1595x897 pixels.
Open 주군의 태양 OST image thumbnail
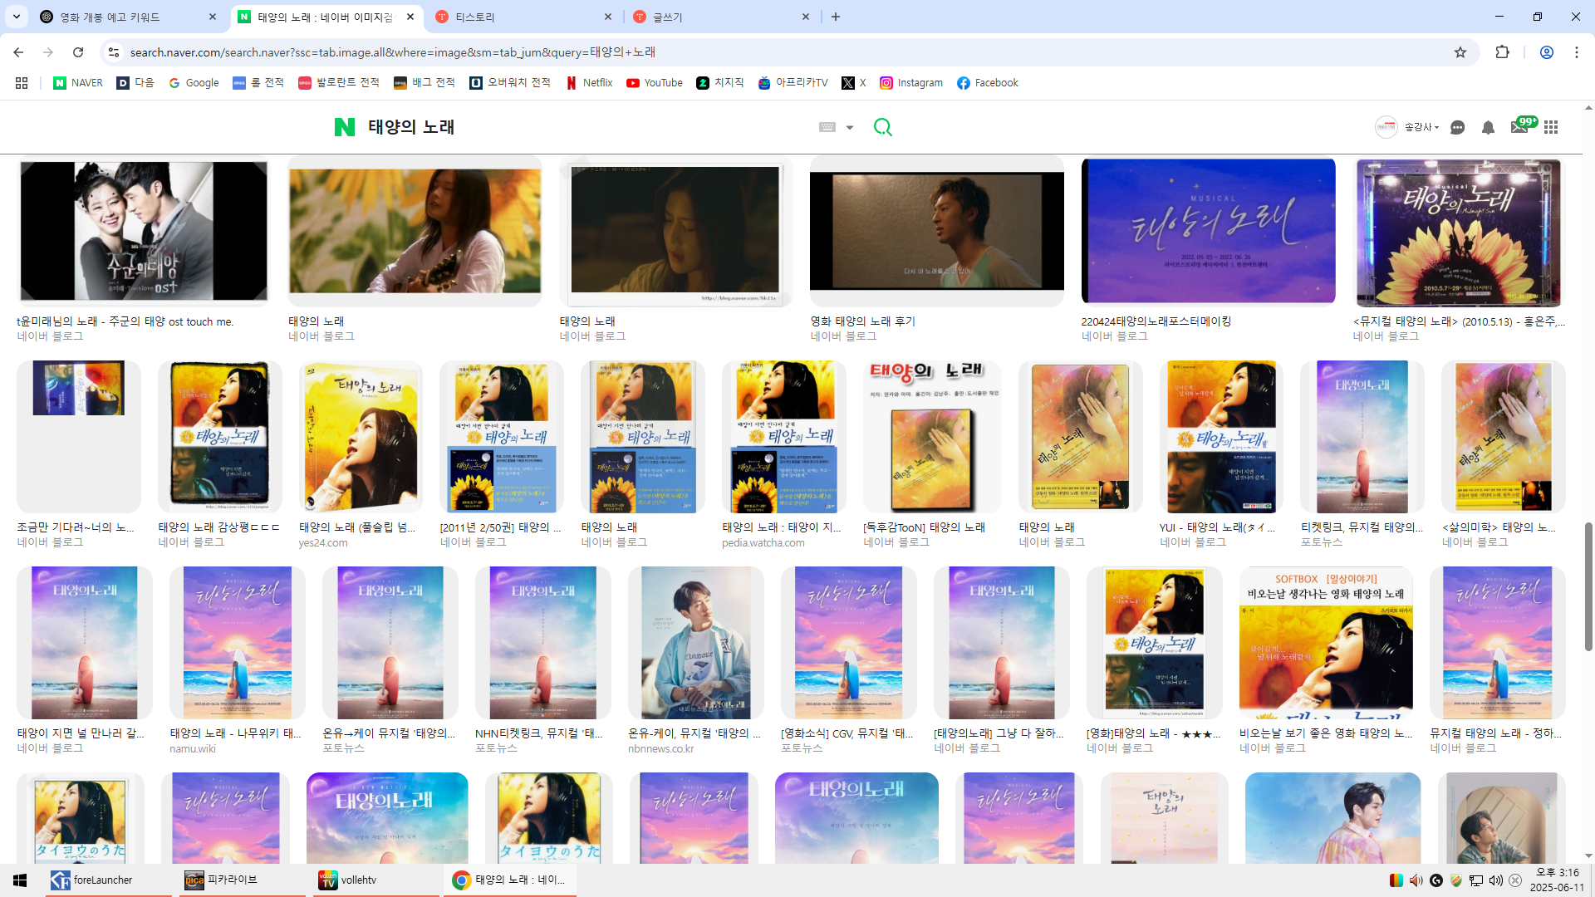click(x=144, y=231)
